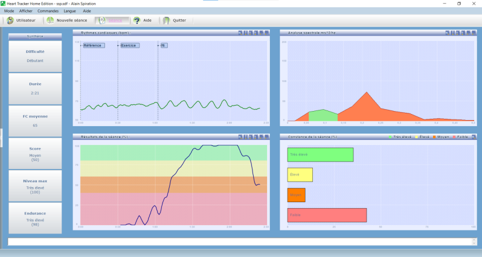Click zoom magnifier in Résultats de la séance header
This screenshot has height=257, width=482.
(240, 137)
